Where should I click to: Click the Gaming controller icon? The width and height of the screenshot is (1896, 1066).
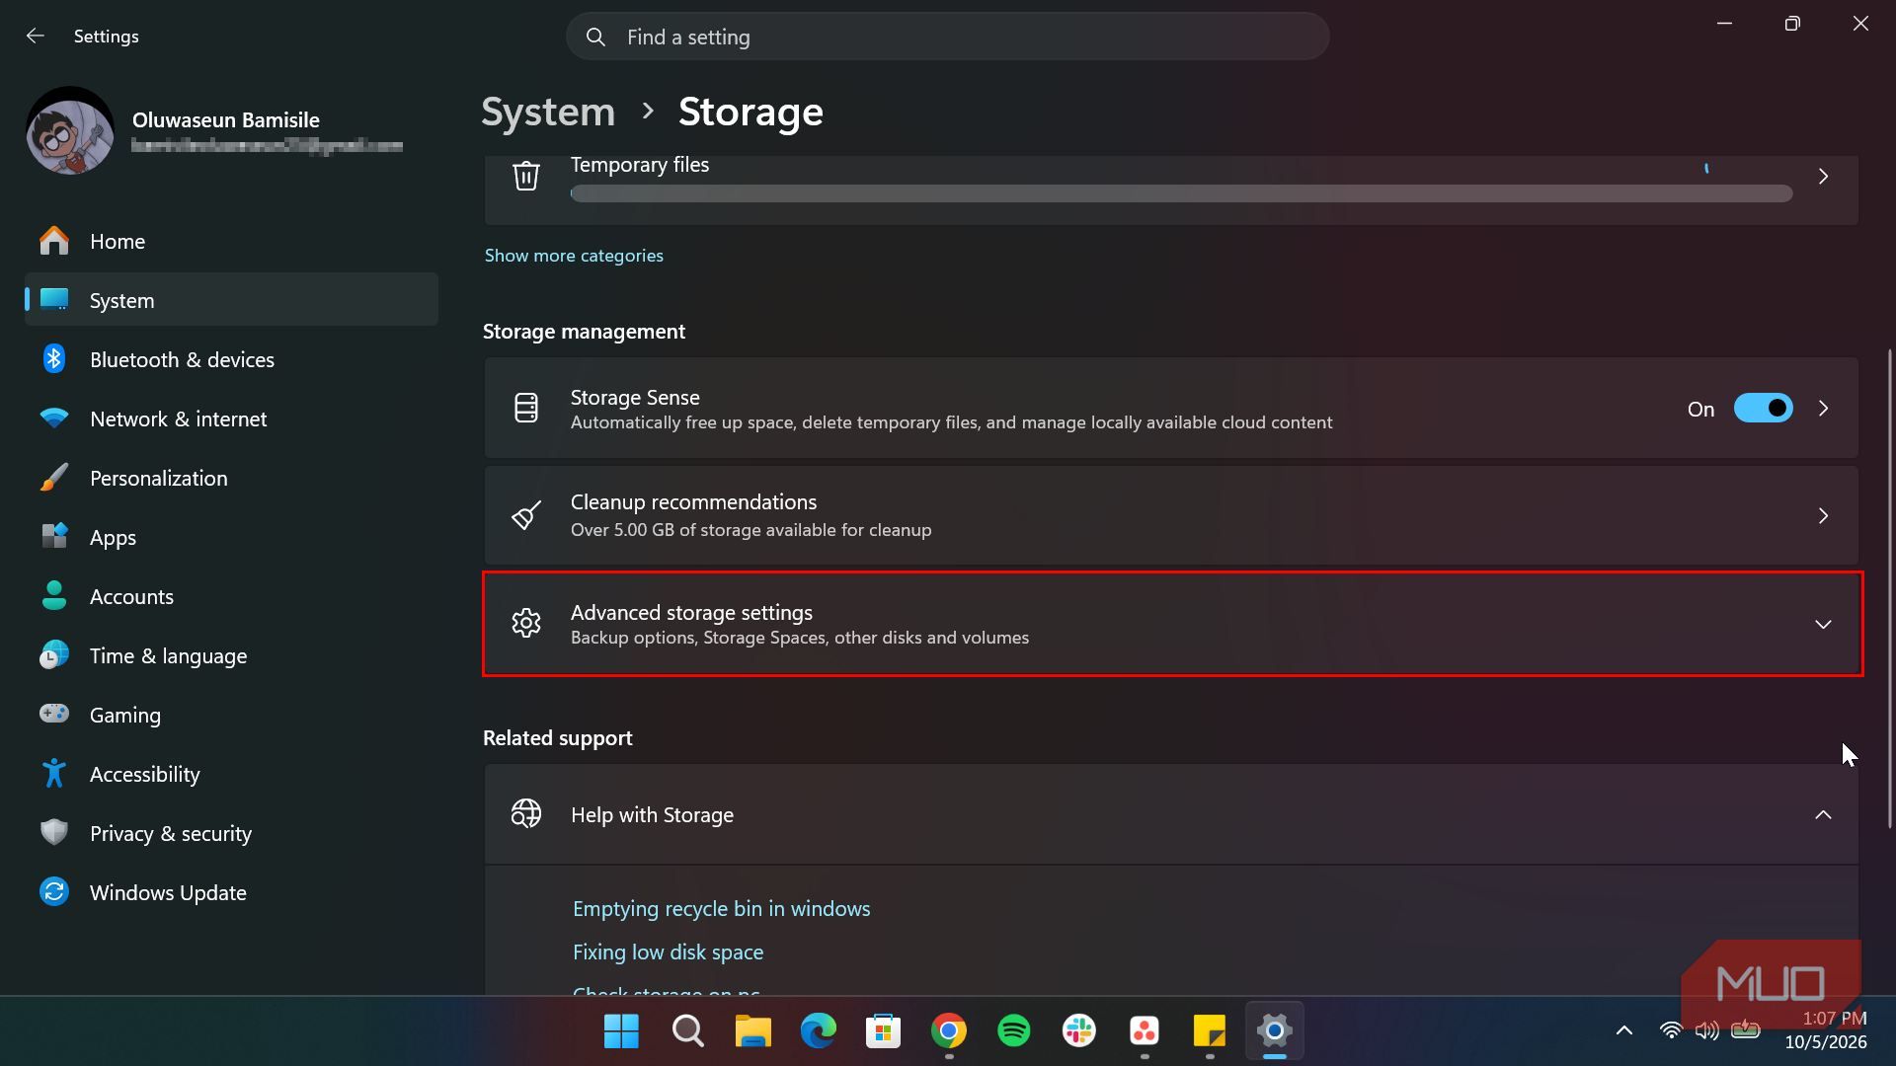click(x=54, y=714)
